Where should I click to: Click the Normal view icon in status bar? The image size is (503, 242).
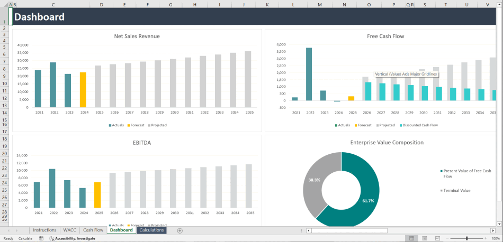pos(412,238)
